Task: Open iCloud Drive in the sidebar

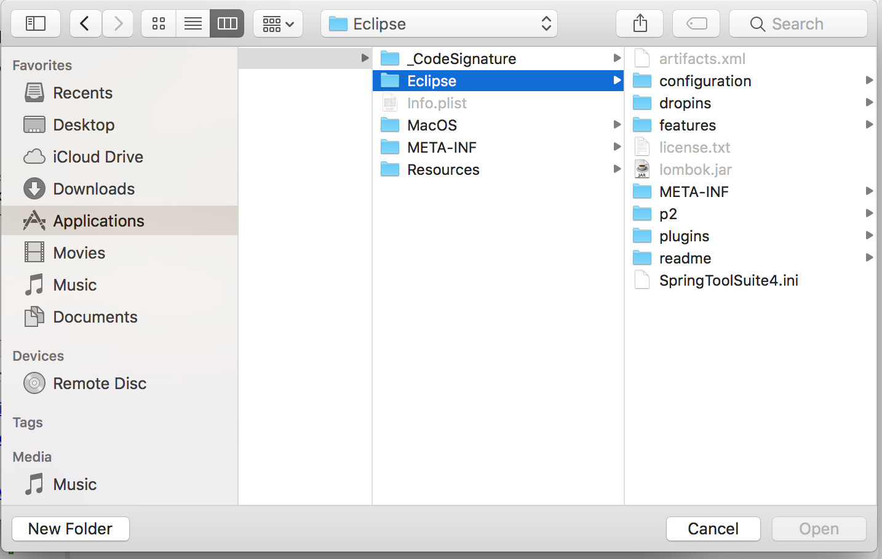Action: point(119,157)
